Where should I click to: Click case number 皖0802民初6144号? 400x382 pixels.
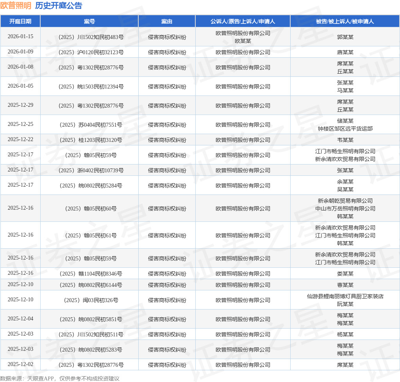tap(91, 285)
